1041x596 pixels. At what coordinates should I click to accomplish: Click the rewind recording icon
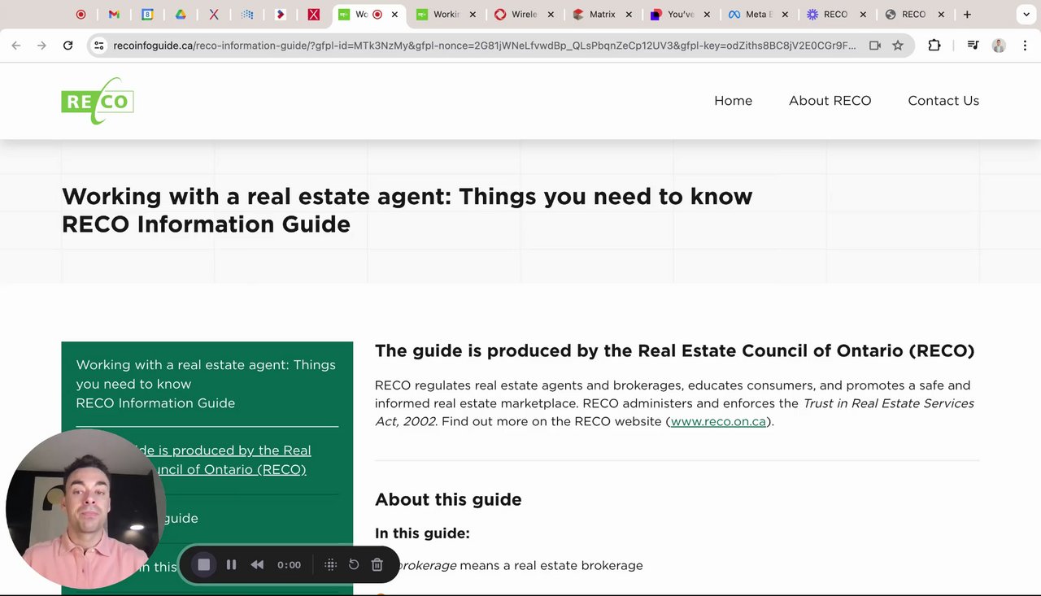(x=257, y=564)
